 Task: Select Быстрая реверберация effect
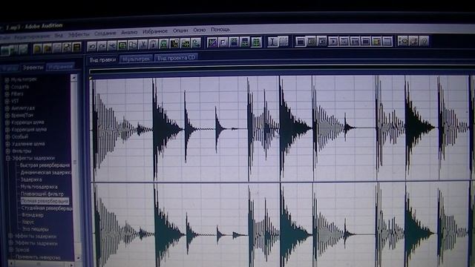tap(45, 165)
